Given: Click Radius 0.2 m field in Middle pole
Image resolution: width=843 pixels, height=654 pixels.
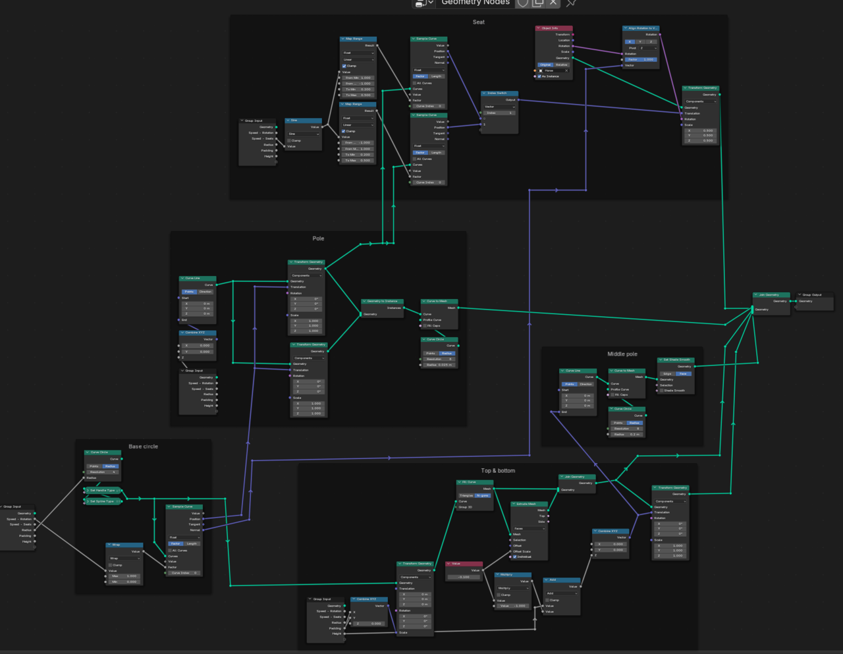Looking at the screenshot, I should click(627, 435).
